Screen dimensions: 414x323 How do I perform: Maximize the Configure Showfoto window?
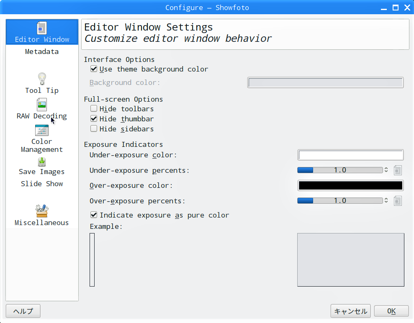396,8
